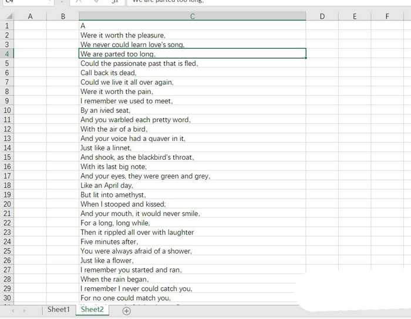Click cell 'With its last big note;'
The width and height of the screenshot is (411, 319).
pos(193,167)
